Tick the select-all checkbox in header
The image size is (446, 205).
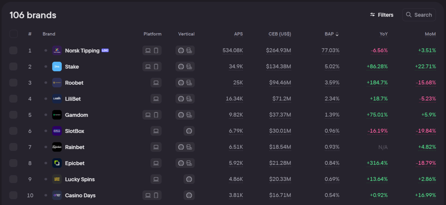(x=13, y=34)
